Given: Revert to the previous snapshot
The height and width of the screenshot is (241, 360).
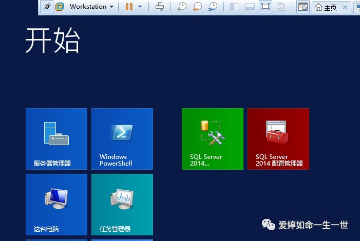Looking at the screenshot, I should (x=197, y=7).
